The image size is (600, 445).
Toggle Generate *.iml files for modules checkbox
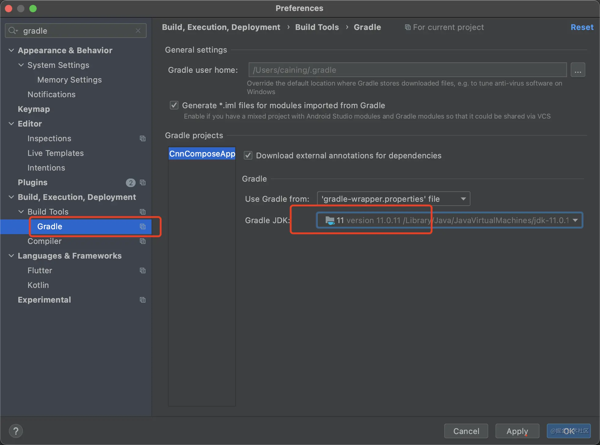[174, 105]
